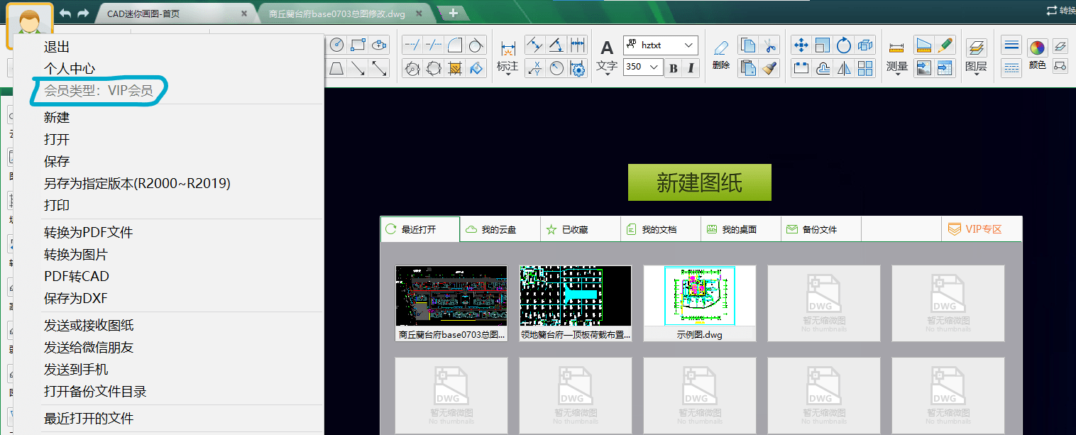Select the double-headed arrow tool
Viewport: 1076px width, 435px height.
click(x=380, y=68)
